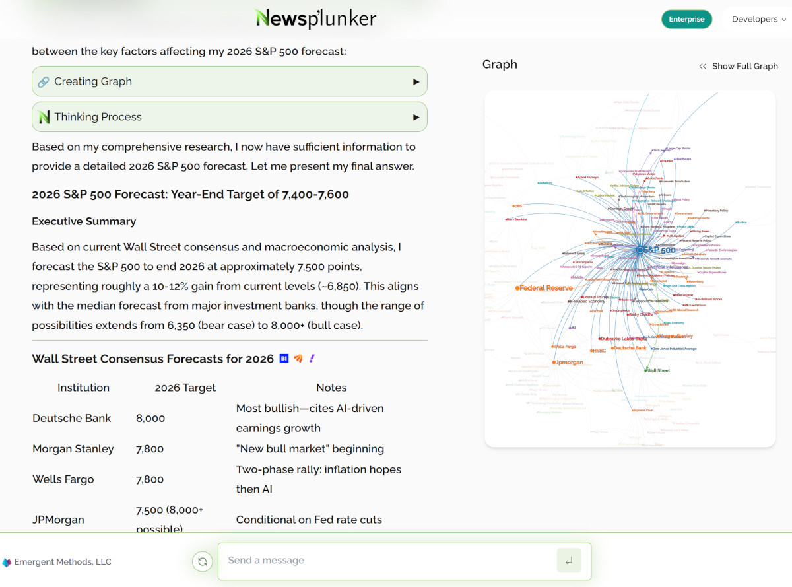Screen dimensions: 792x587
Task: Select the Donald Trump graph node
Action: coord(583,297)
